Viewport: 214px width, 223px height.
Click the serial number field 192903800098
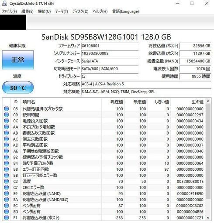coord(110,54)
